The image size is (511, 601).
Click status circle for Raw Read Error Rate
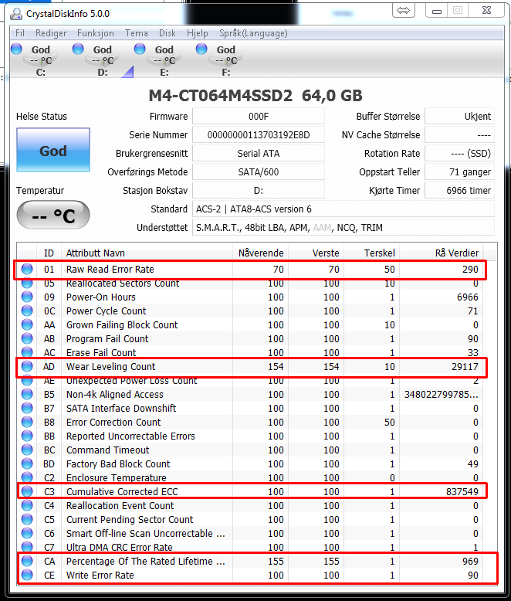27,269
